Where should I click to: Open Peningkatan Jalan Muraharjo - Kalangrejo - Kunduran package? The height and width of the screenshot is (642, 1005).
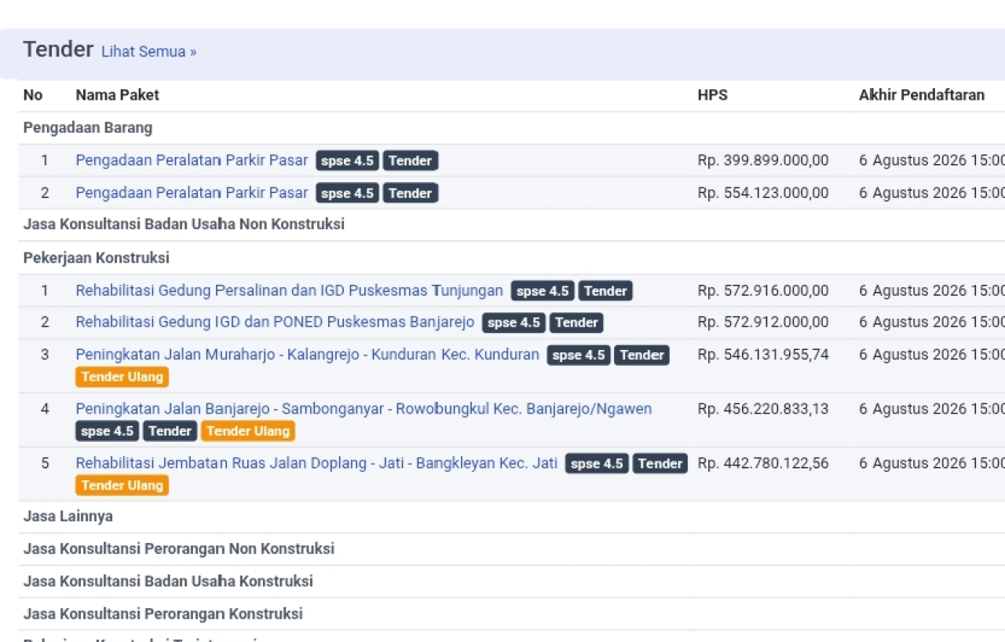coord(307,354)
